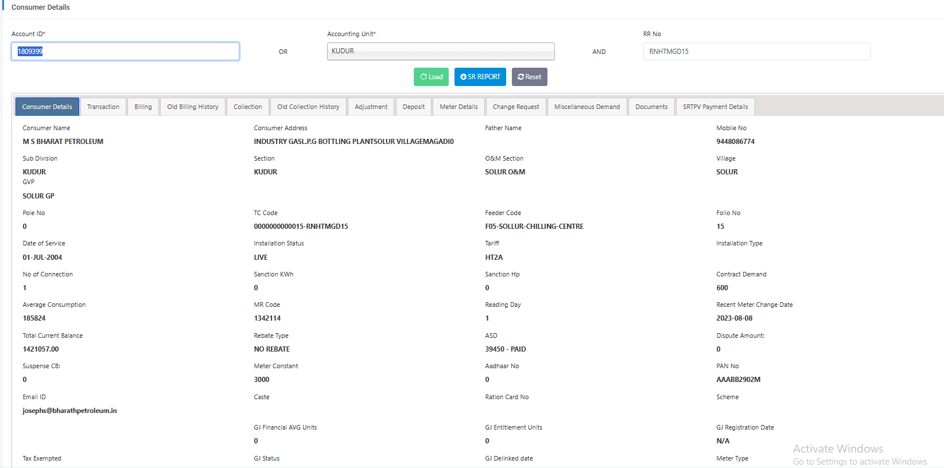The image size is (944, 468).
Task: Select the Meter Details tab
Action: (x=459, y=107)
